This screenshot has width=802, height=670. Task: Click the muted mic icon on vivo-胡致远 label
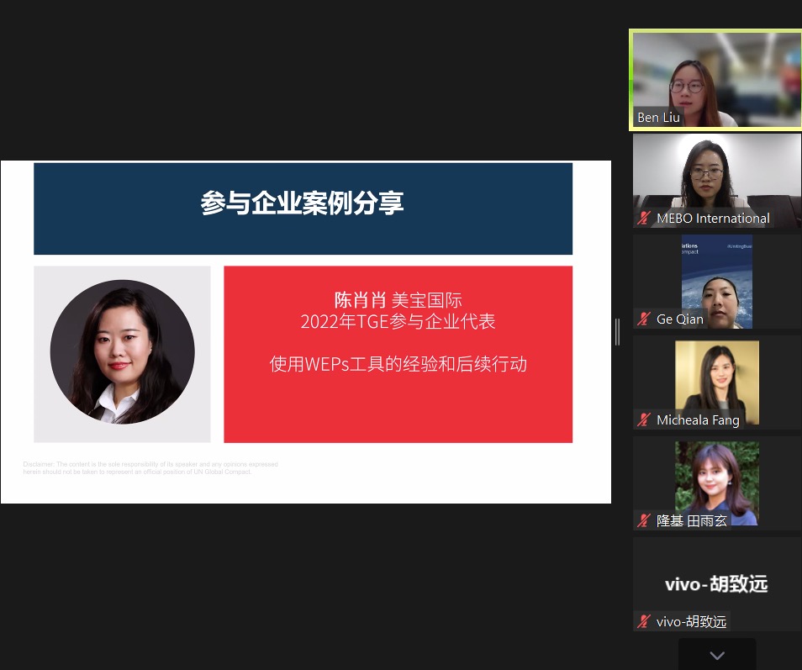(x=645, y=622)
